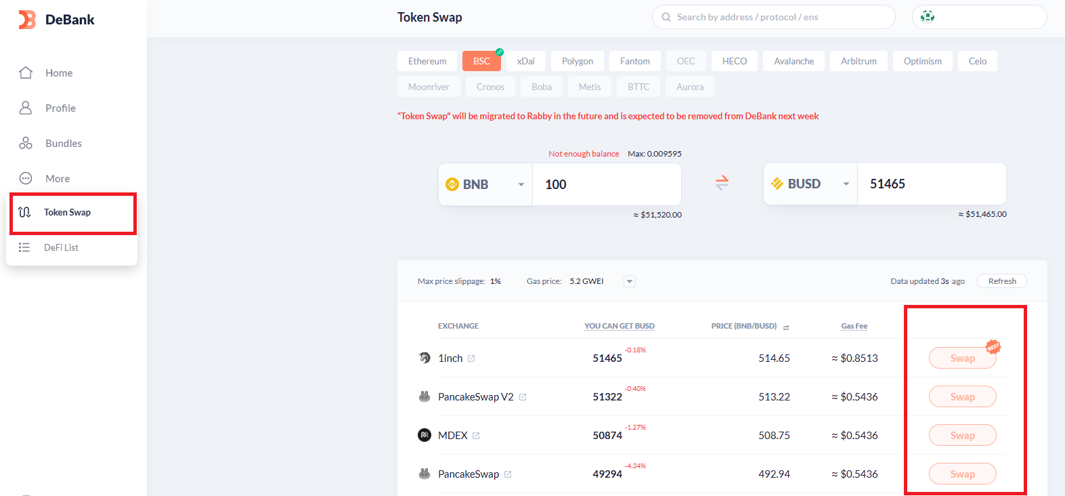Screen dimensions: 1065x496
Task: Select the Avalanche chain tab
Action: pyautogui.click(x=794, y=61)
